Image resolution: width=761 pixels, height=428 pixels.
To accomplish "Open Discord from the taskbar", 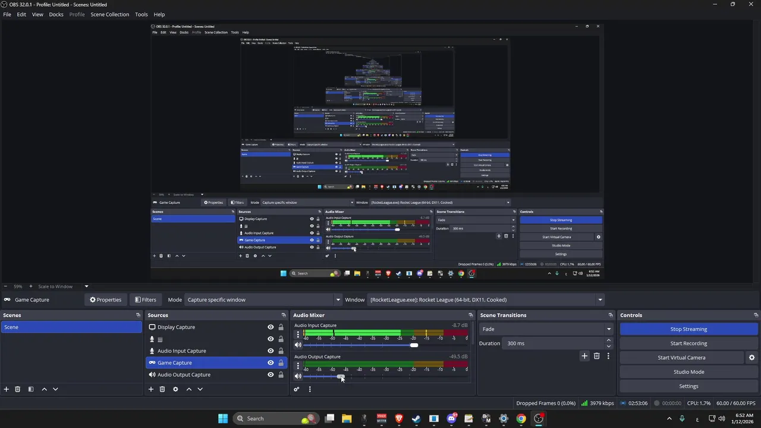I will (451, 418).
